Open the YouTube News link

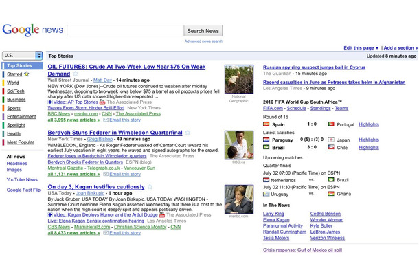22,179
